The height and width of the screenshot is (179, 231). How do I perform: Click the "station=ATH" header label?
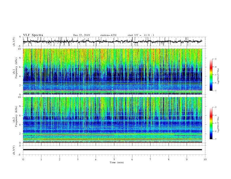(108, 35)
